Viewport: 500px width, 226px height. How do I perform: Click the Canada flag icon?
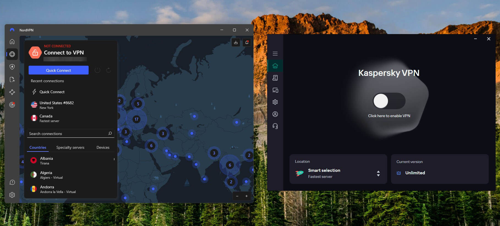[34, 118]
